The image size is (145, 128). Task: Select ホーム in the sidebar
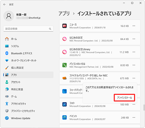pyautogui.click(x=28, y=39)
